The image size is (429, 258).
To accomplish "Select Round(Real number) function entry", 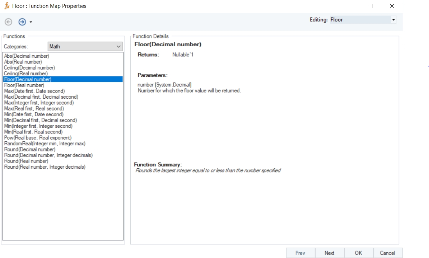I will pyautogui.click(x=26, y=161).
